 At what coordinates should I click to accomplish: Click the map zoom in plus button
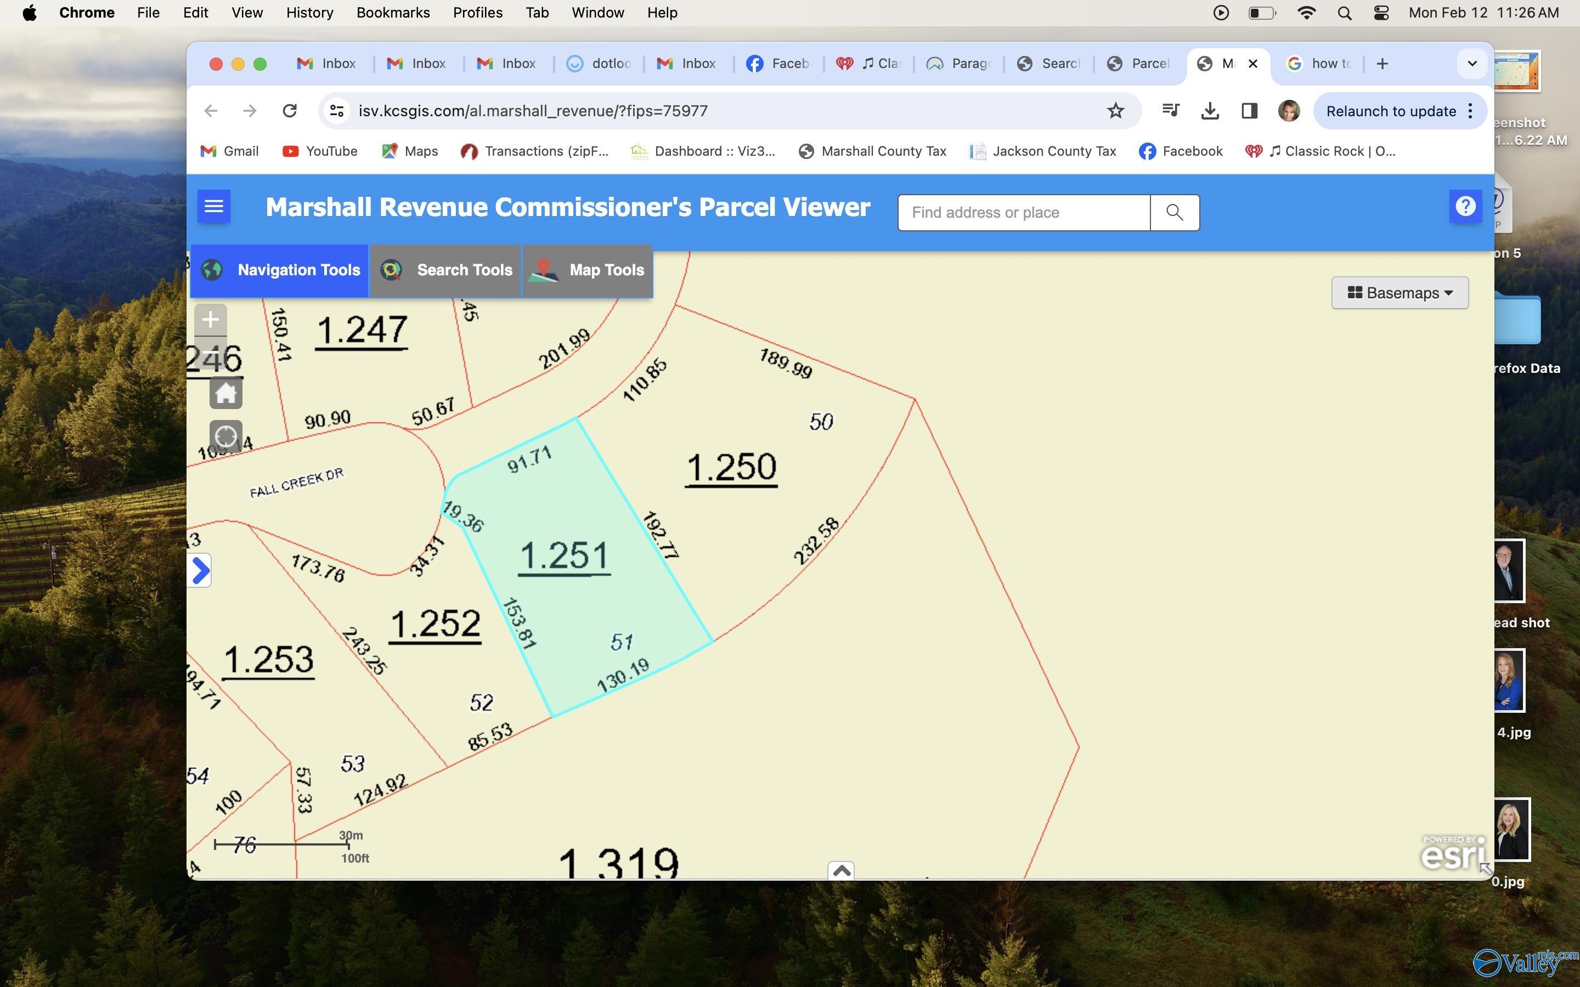210,320
